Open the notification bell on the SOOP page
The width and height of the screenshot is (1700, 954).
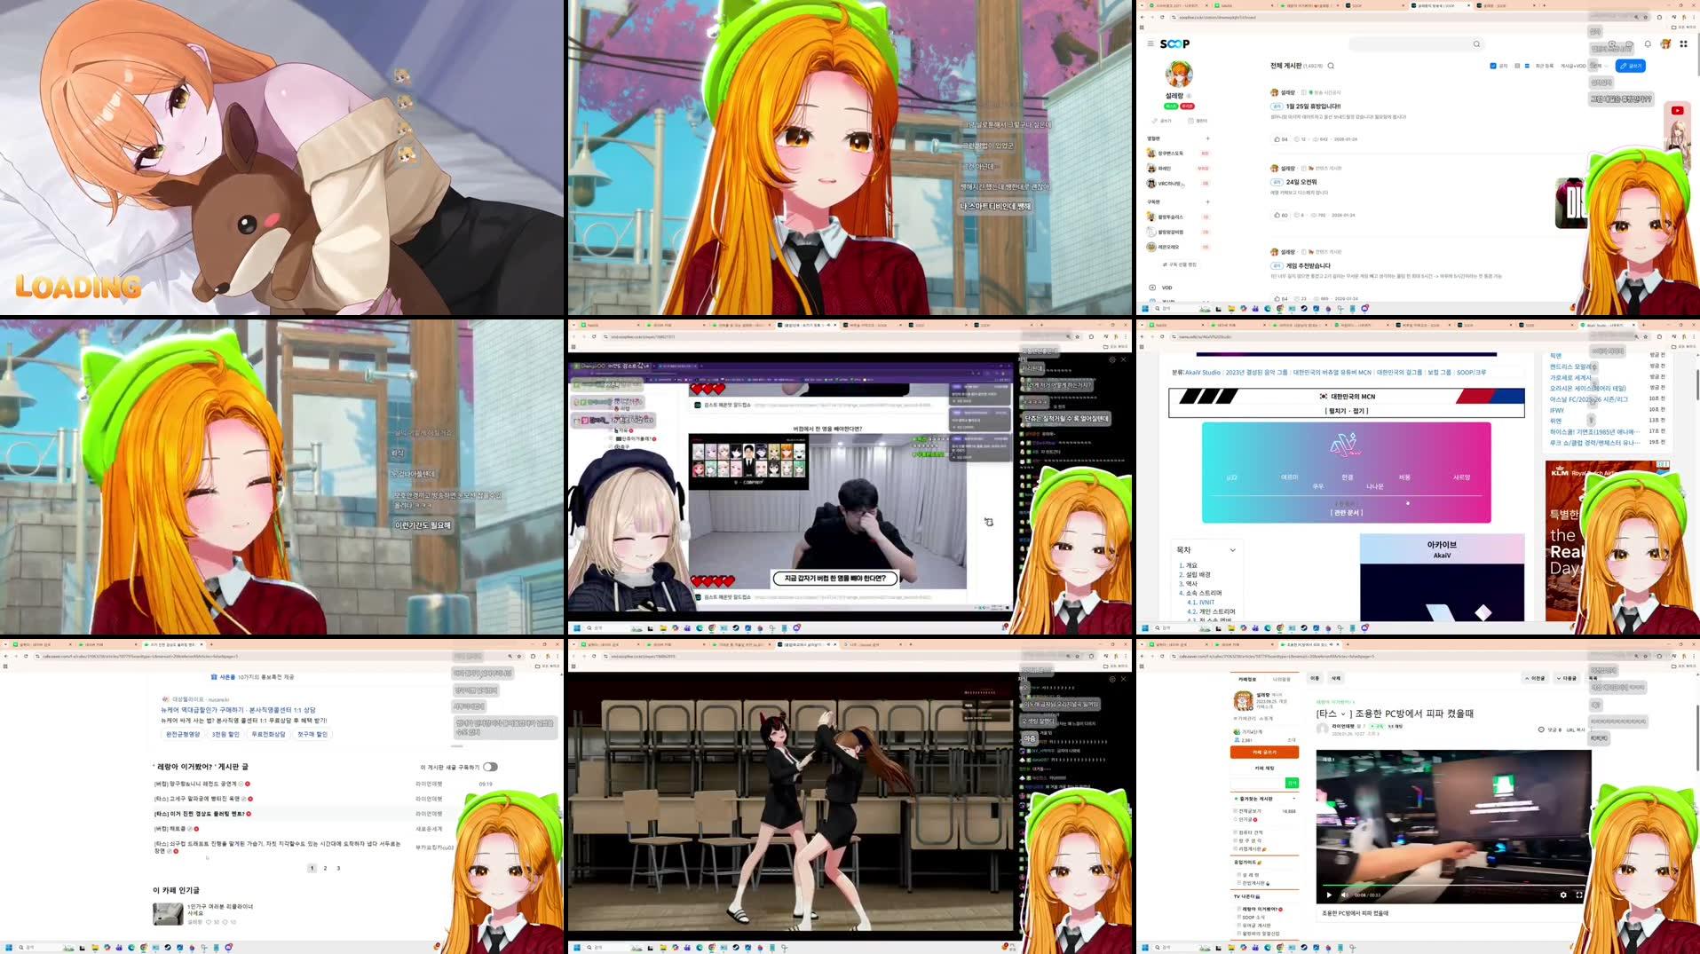point(1649,43)
